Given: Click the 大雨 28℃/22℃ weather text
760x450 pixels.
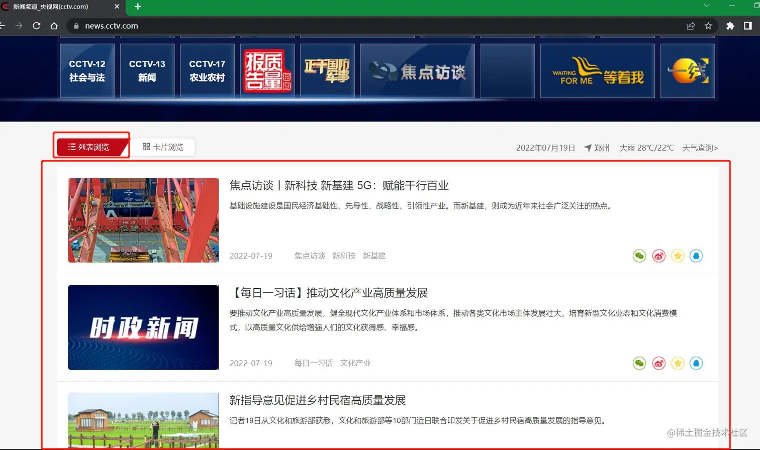Looking at the screenshot, I should click(x=646, y=148).
